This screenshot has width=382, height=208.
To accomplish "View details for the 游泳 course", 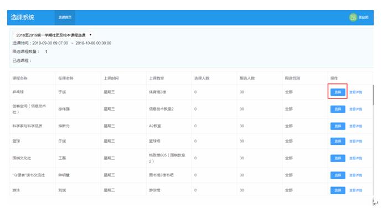I will (355, 190).
